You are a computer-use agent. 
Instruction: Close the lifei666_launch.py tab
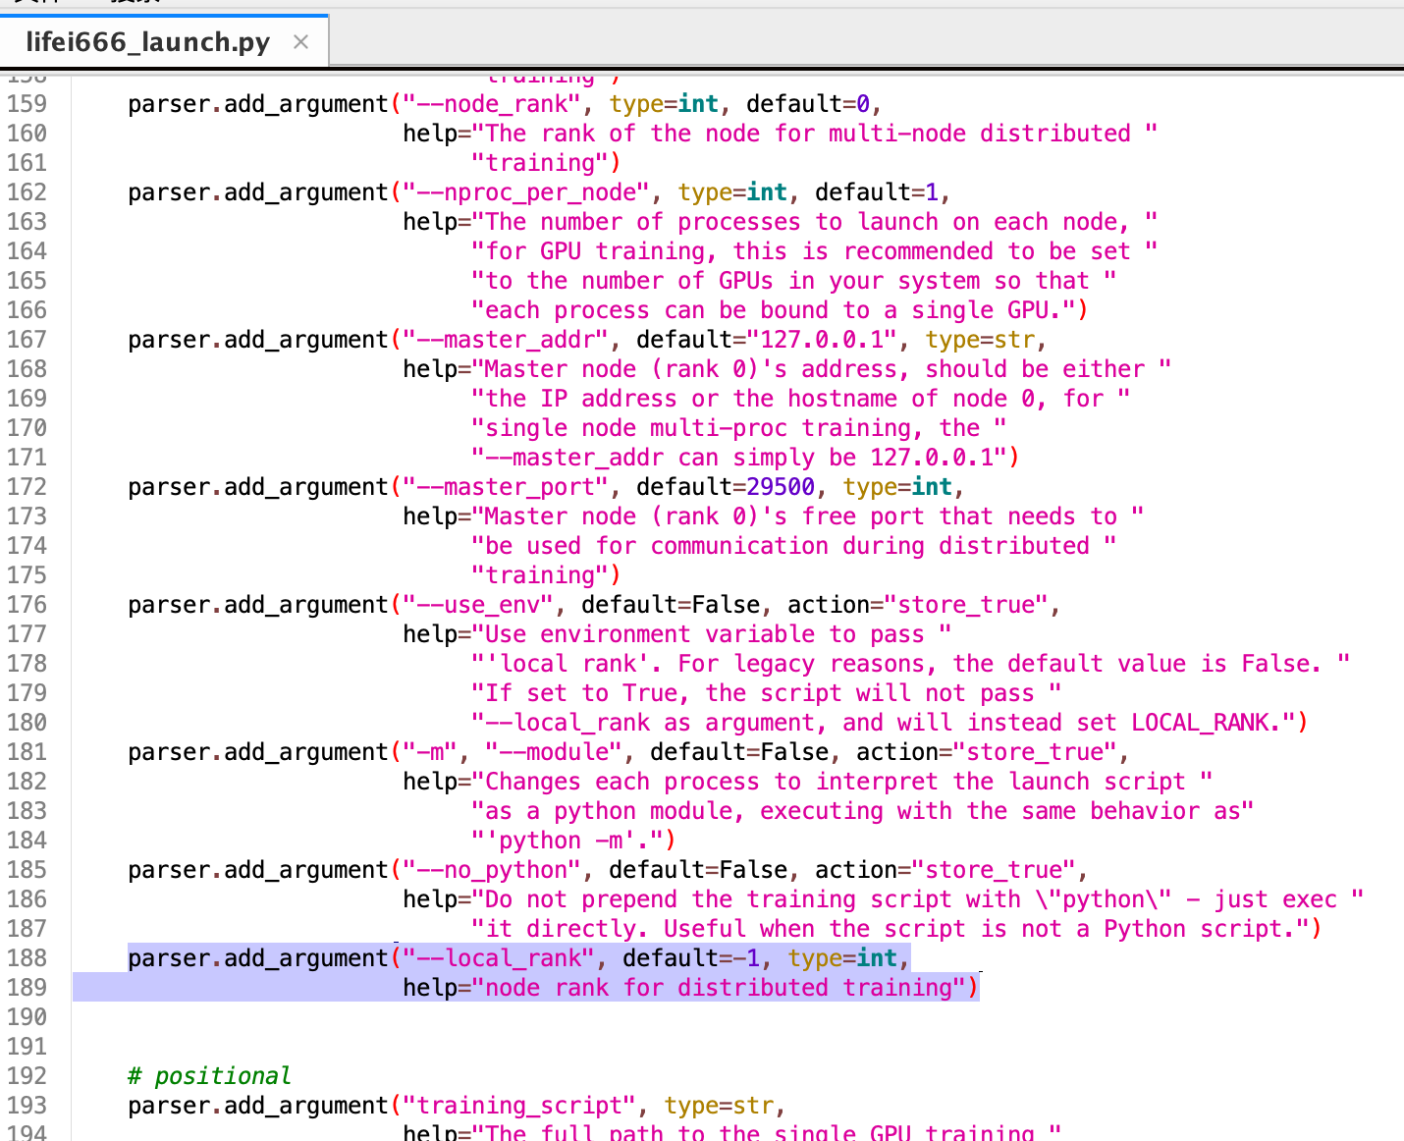point(301,42)
